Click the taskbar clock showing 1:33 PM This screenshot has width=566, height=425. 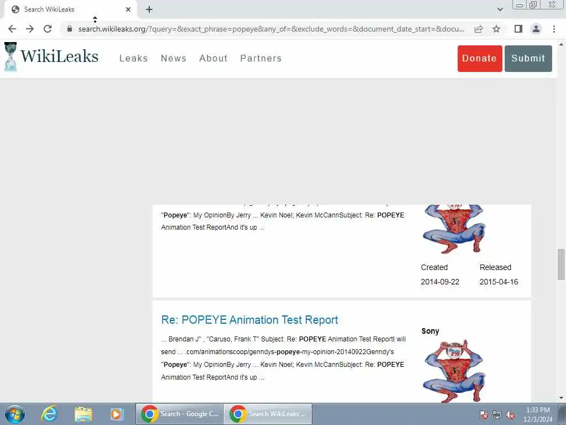(538, 414)
